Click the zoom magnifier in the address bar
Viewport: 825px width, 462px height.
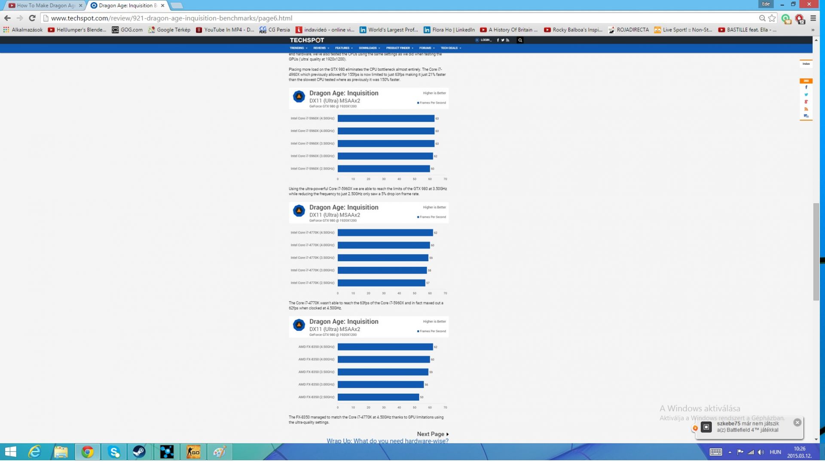click(762, 18)
